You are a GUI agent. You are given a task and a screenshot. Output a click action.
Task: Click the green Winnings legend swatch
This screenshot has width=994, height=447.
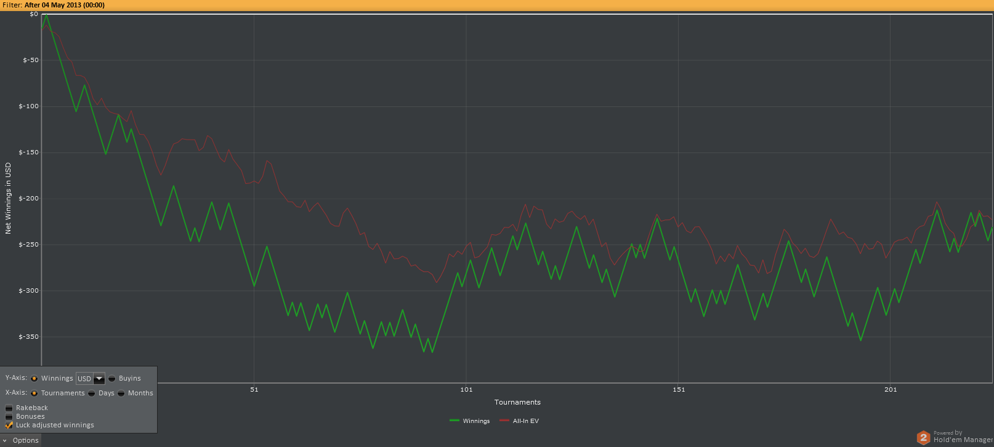455,421
